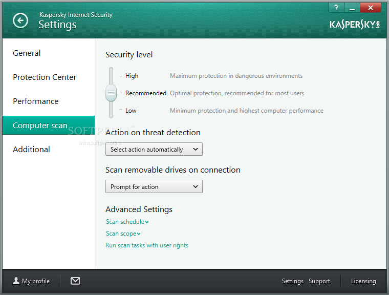Minimize the Kaspersky window
389x295 pixels.
click(x=352, y=8)
